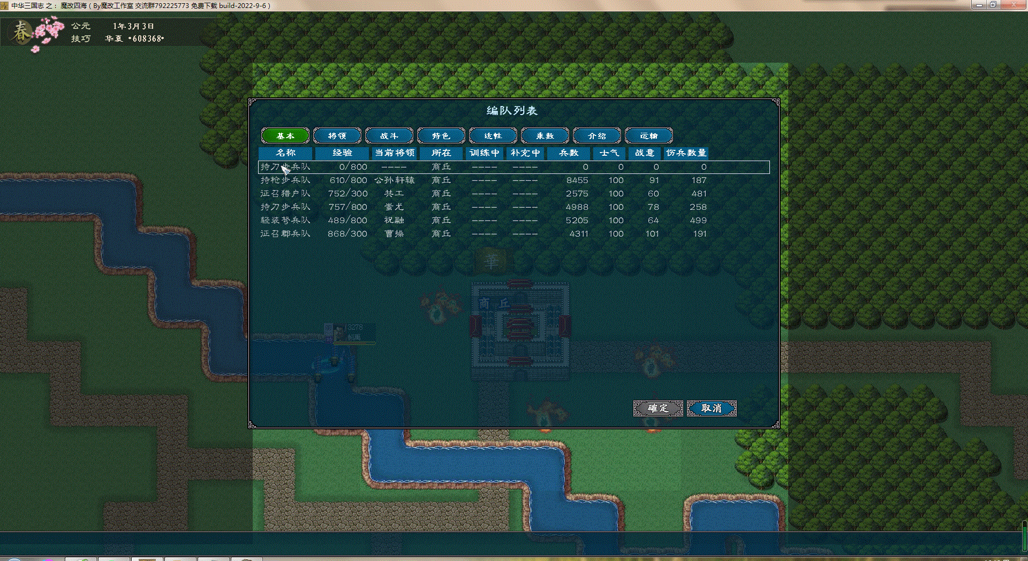Sort by the 所在 column header

click(x=441, y=153)
